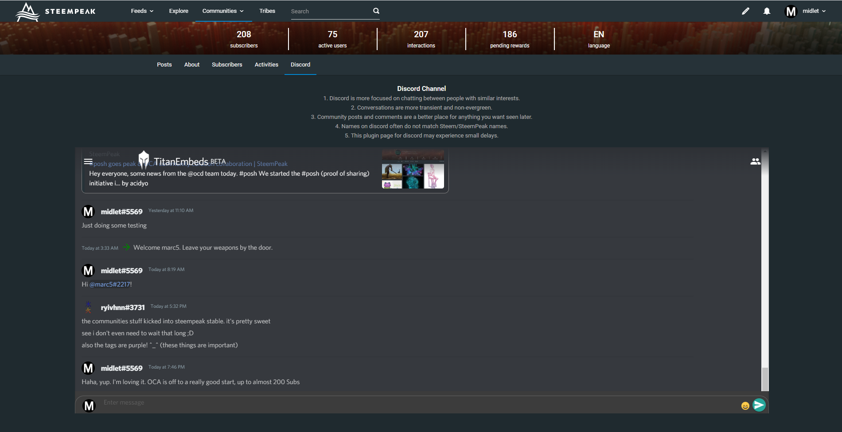Open the emoji picker
This screenshot has width=842, height=432.
(x=745, y=406)
